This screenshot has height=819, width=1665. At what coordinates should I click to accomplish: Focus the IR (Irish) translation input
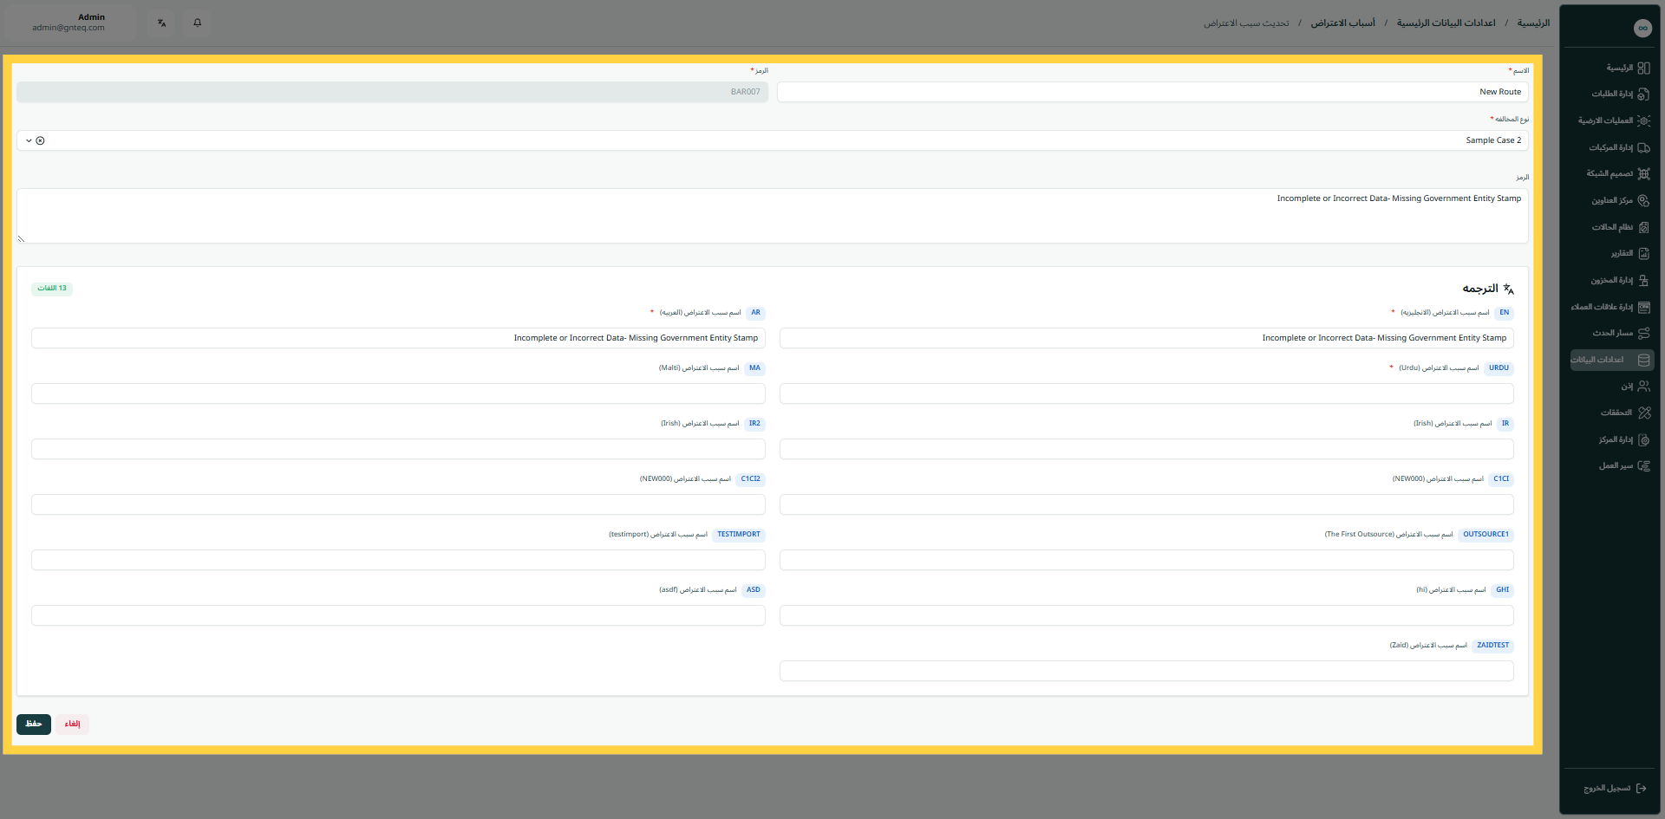[1146, 449]
